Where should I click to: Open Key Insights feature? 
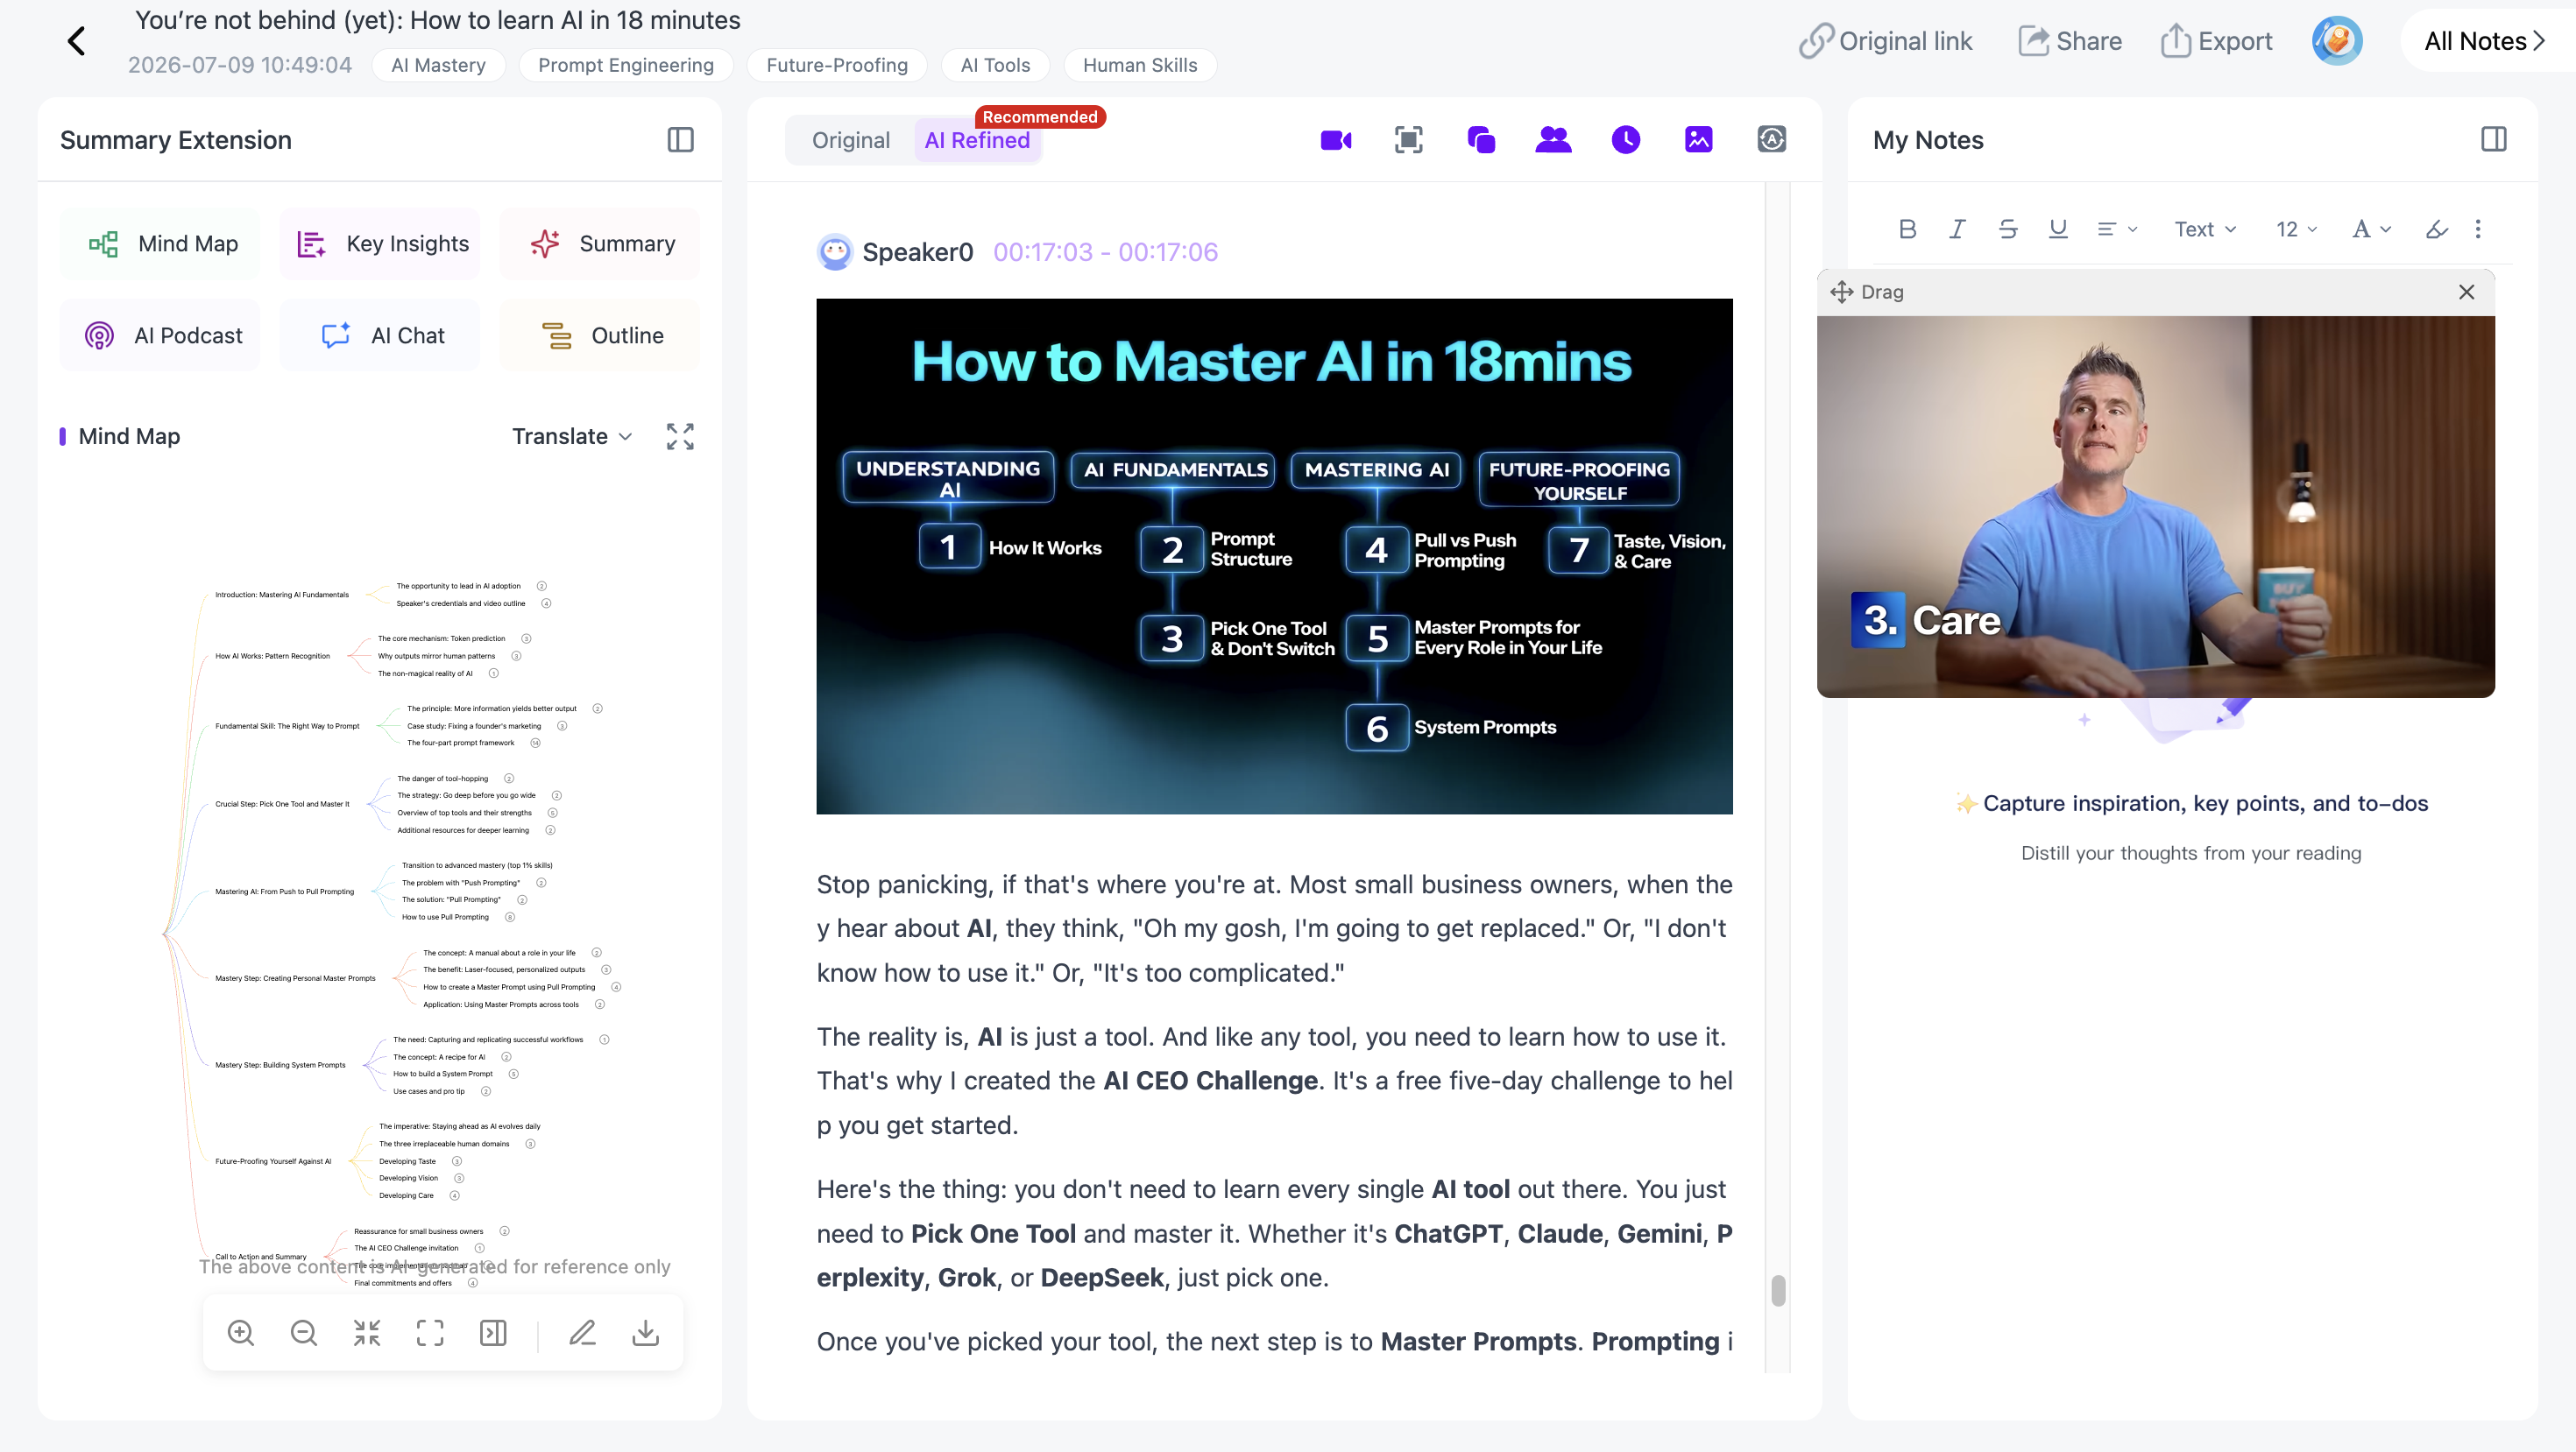382,243
